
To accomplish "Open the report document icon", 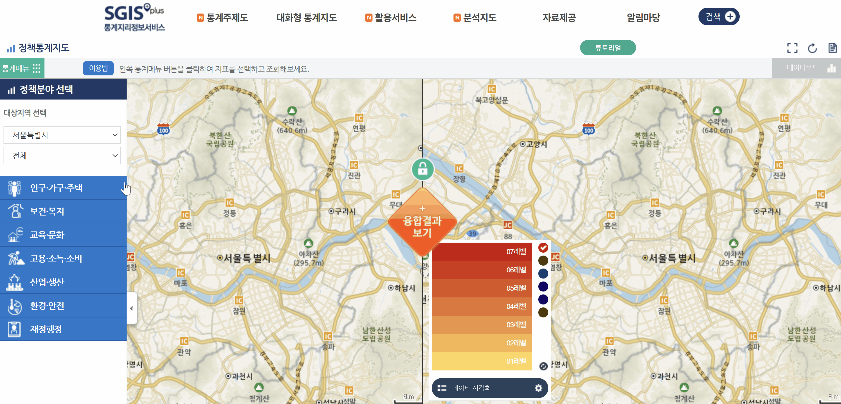I will point(832,48).
